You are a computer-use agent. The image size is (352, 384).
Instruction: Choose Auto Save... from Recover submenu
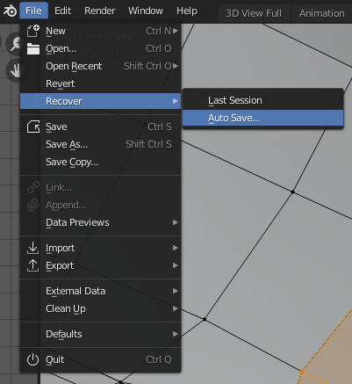[x=262, y=118]
